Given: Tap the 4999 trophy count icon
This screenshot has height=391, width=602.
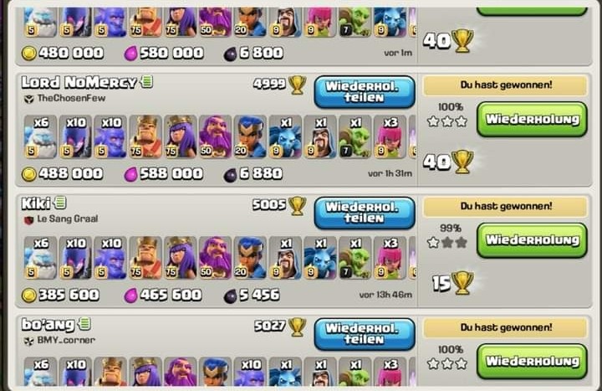Looking at the screenshot, I should click(x=297, y=85).
